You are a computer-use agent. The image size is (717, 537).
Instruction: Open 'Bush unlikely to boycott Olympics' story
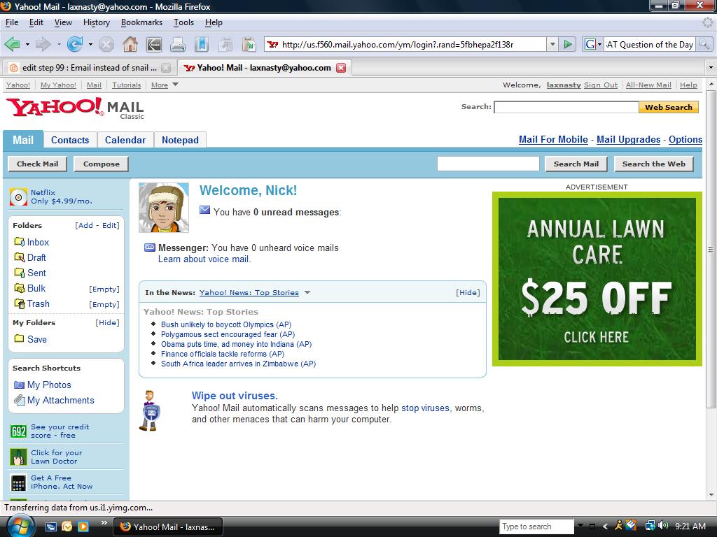[x=226, y=324]
